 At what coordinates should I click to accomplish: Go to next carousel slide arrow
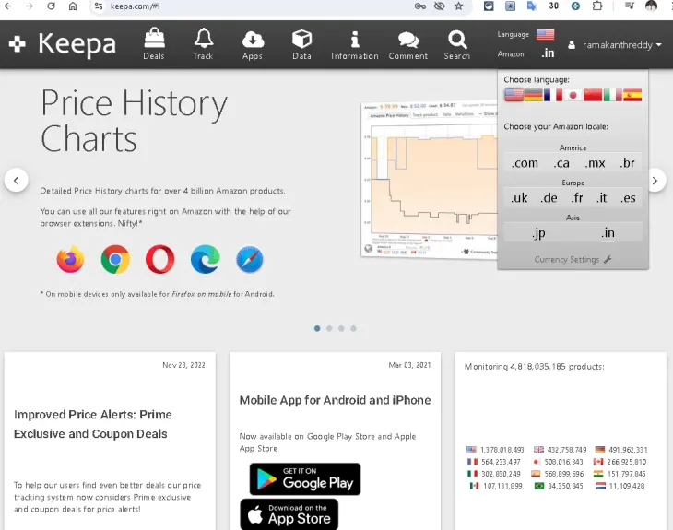pyautogui.click(x=655, y=181)
